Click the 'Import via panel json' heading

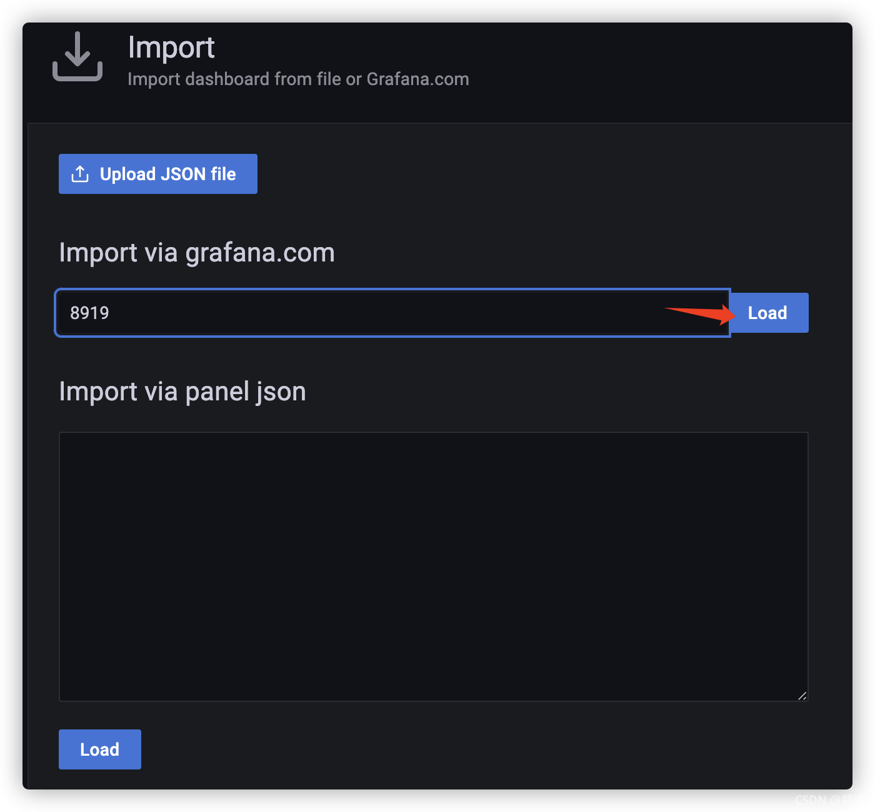click(x=182, y=392)
